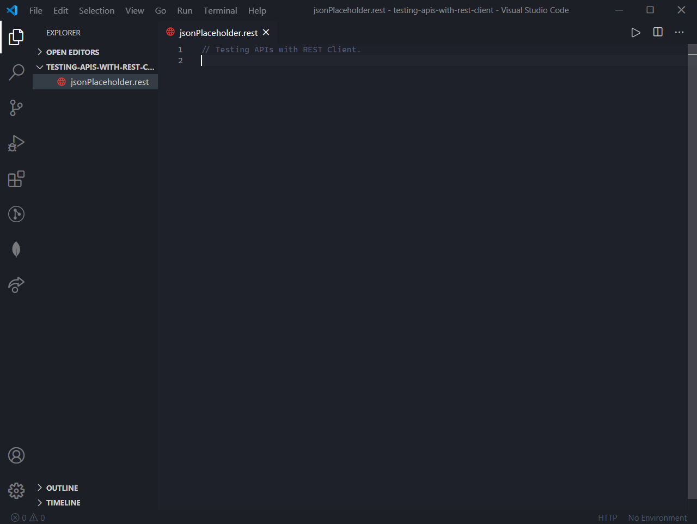Open the Selection menu
Viewport: 697px width, 524px height.
click(x=96, y=10)
